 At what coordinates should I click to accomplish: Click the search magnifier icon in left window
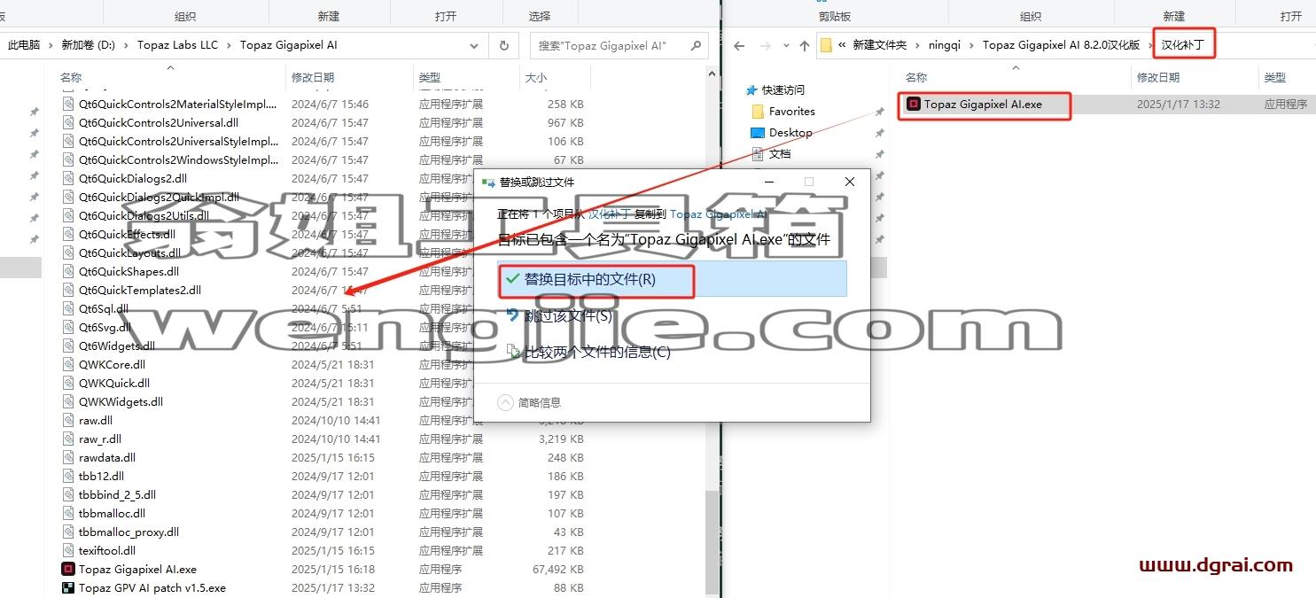point(696,45)
